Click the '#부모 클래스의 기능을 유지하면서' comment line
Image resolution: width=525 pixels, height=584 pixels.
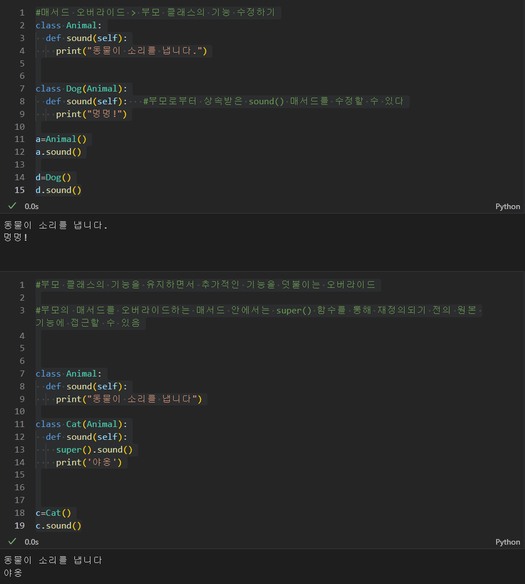pos(206,285)
